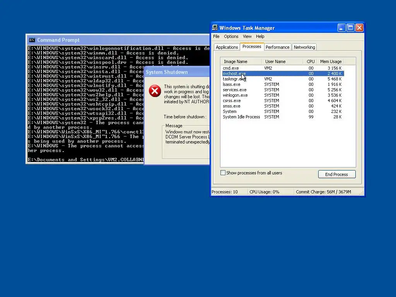Click the Message group box in System Shutdown

(x=186, y=142)
